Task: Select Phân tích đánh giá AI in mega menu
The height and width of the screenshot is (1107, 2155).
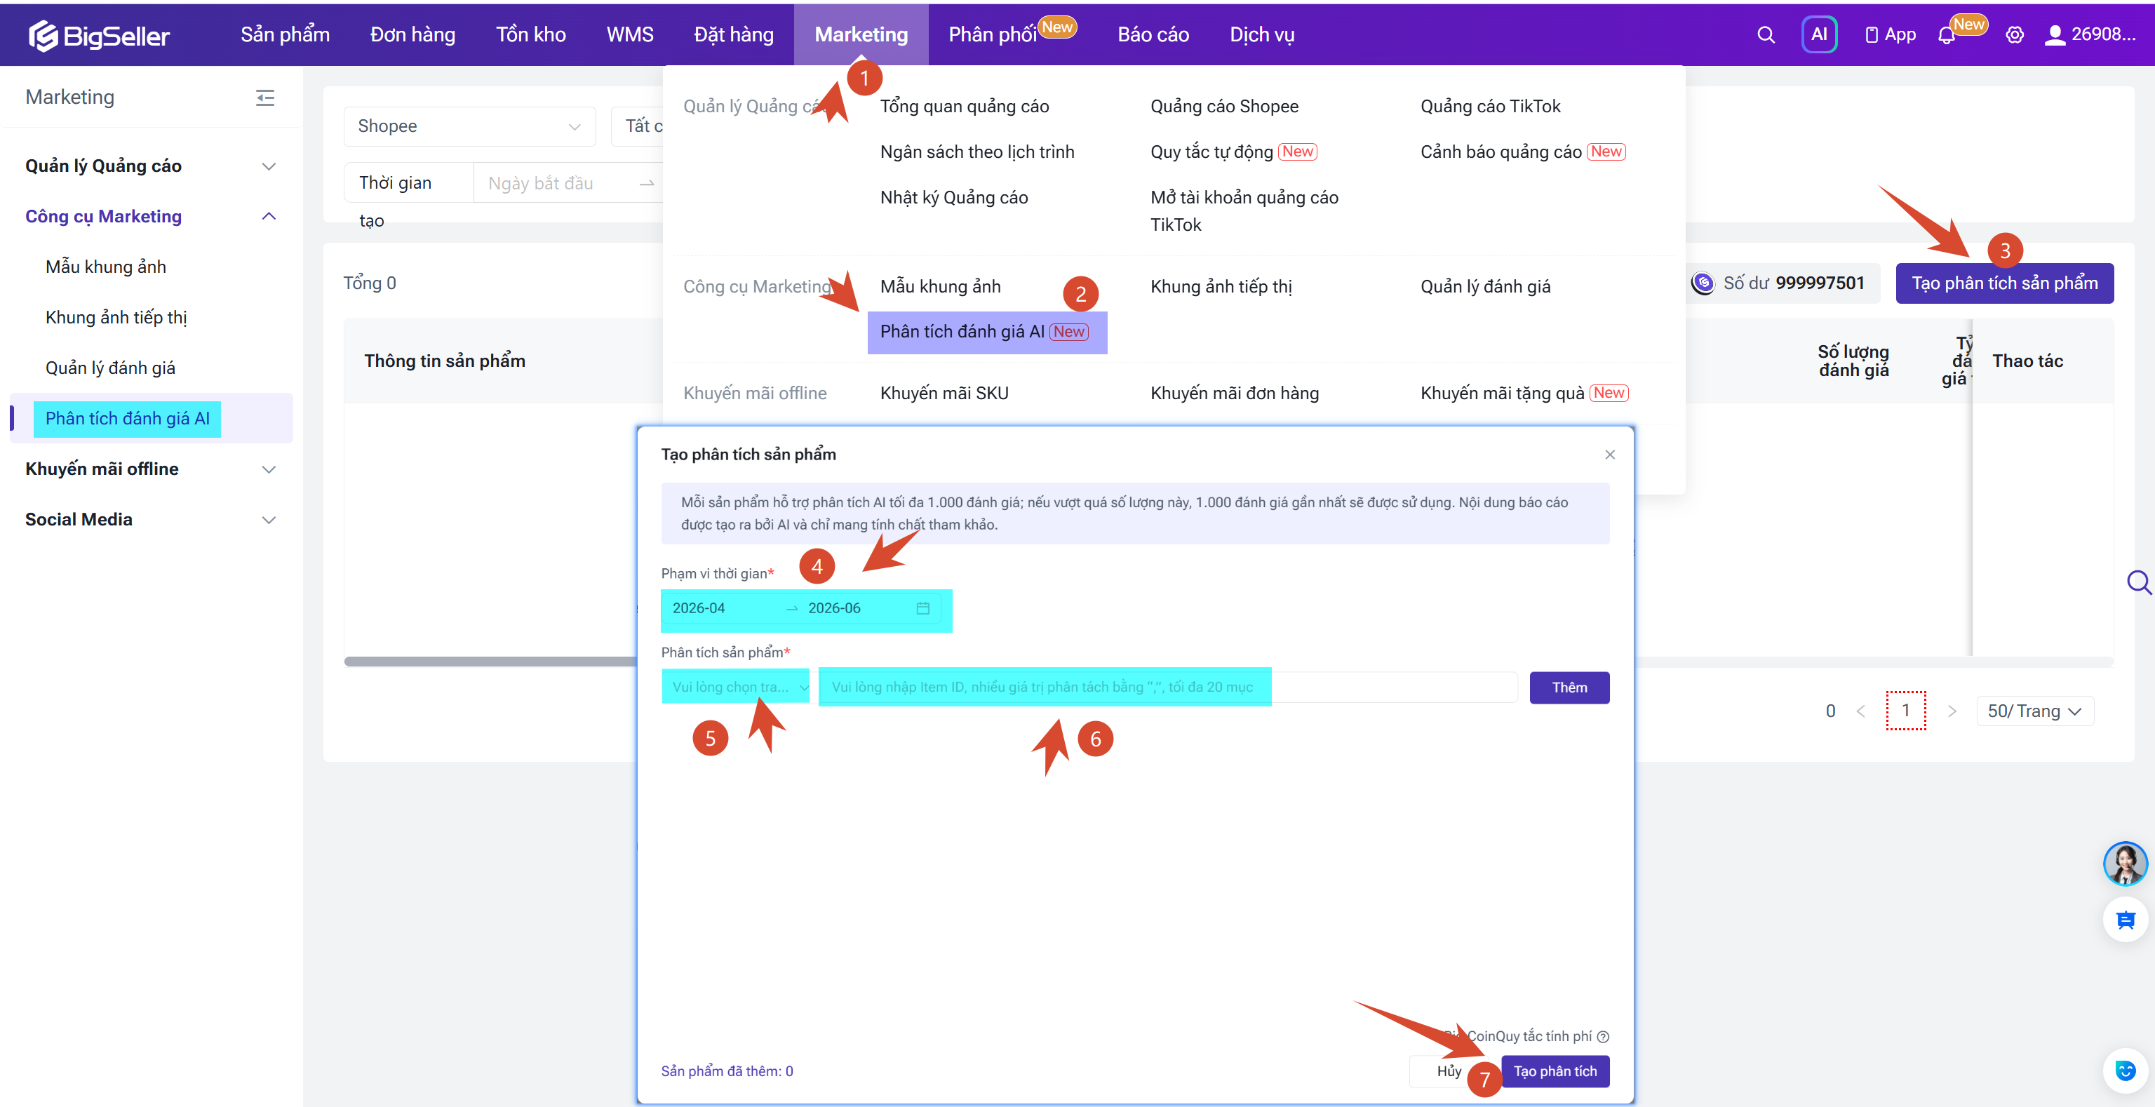Action: coord(986,333)
